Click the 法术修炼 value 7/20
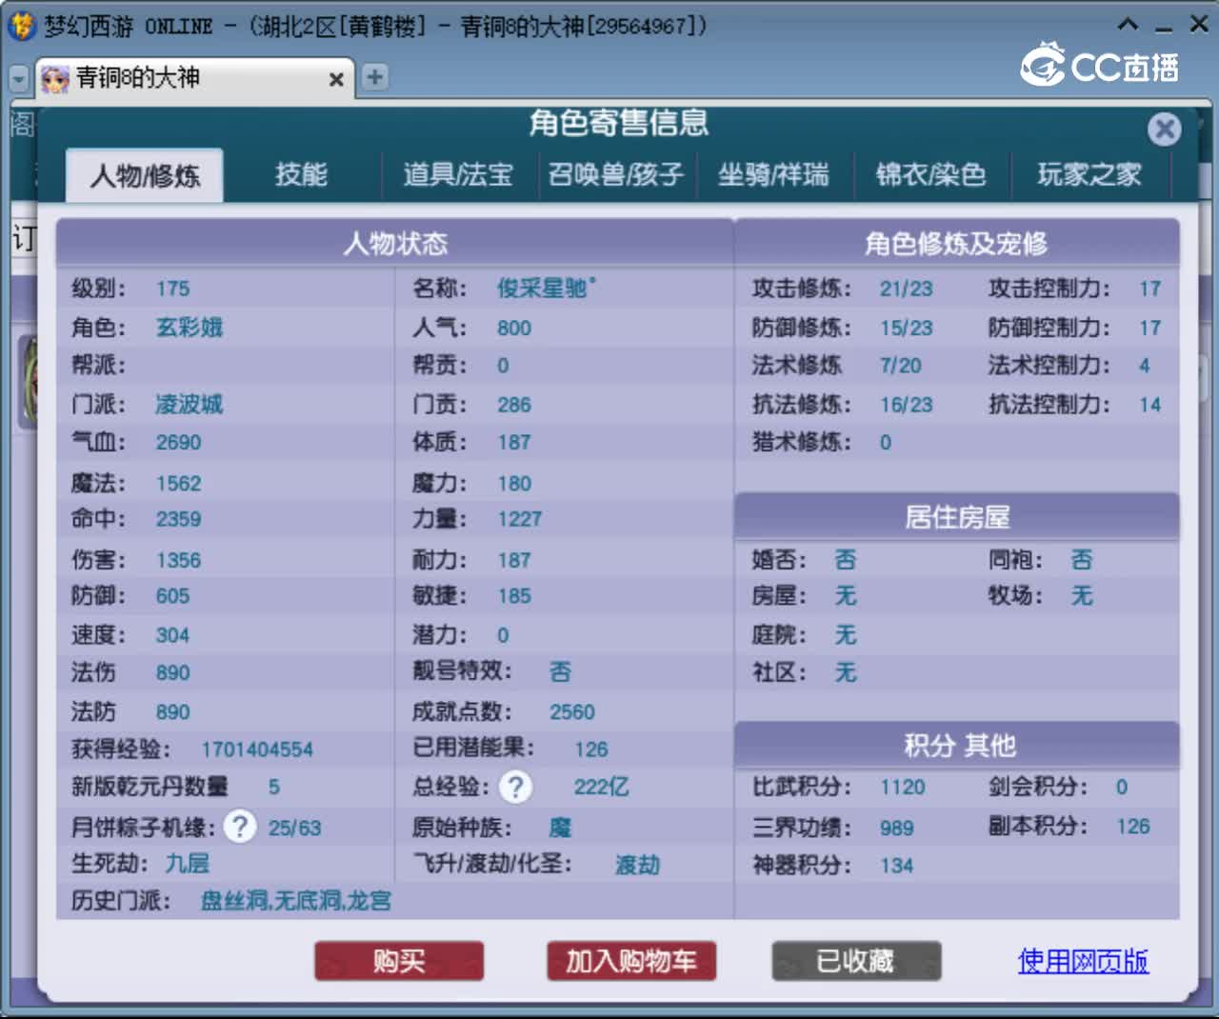Viewport: 1219px width, 1019px height. (x=900, y=366)
